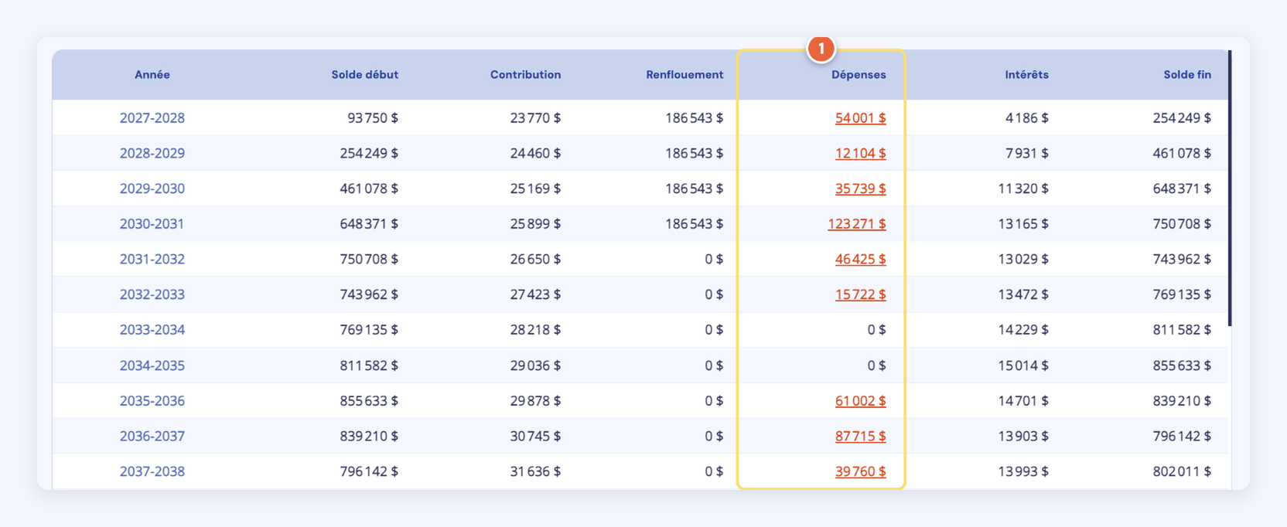
Task: Open the 46 425 $ expenses link
Action: click(x=860, y=259)
